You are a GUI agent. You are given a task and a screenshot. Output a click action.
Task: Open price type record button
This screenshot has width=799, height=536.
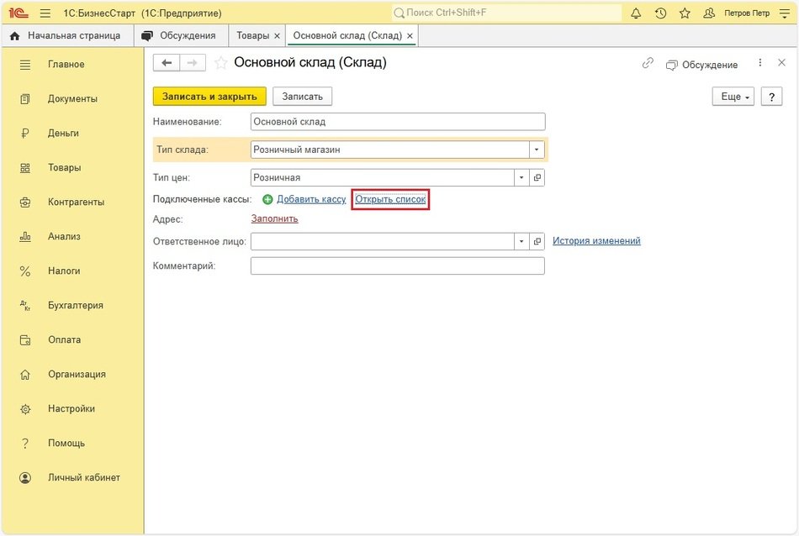pyautogui.click(x=537, y=177)
